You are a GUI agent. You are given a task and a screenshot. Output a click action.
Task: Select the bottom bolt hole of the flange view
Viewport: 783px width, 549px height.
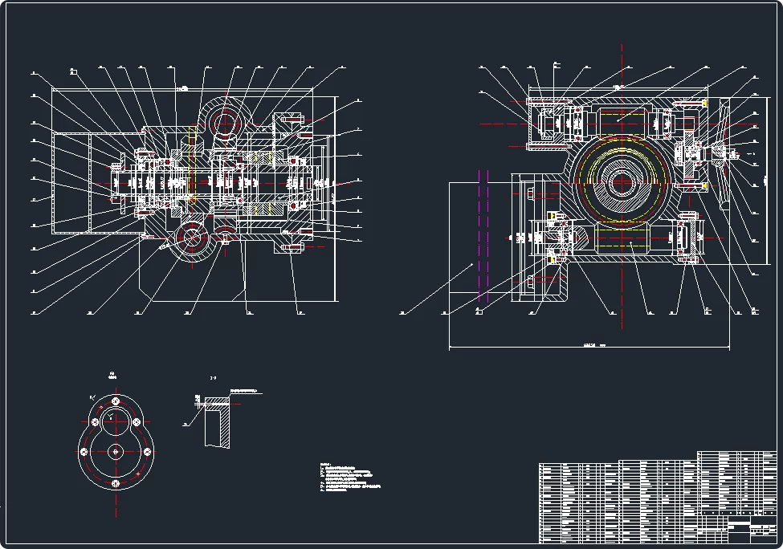coord(116,483)
